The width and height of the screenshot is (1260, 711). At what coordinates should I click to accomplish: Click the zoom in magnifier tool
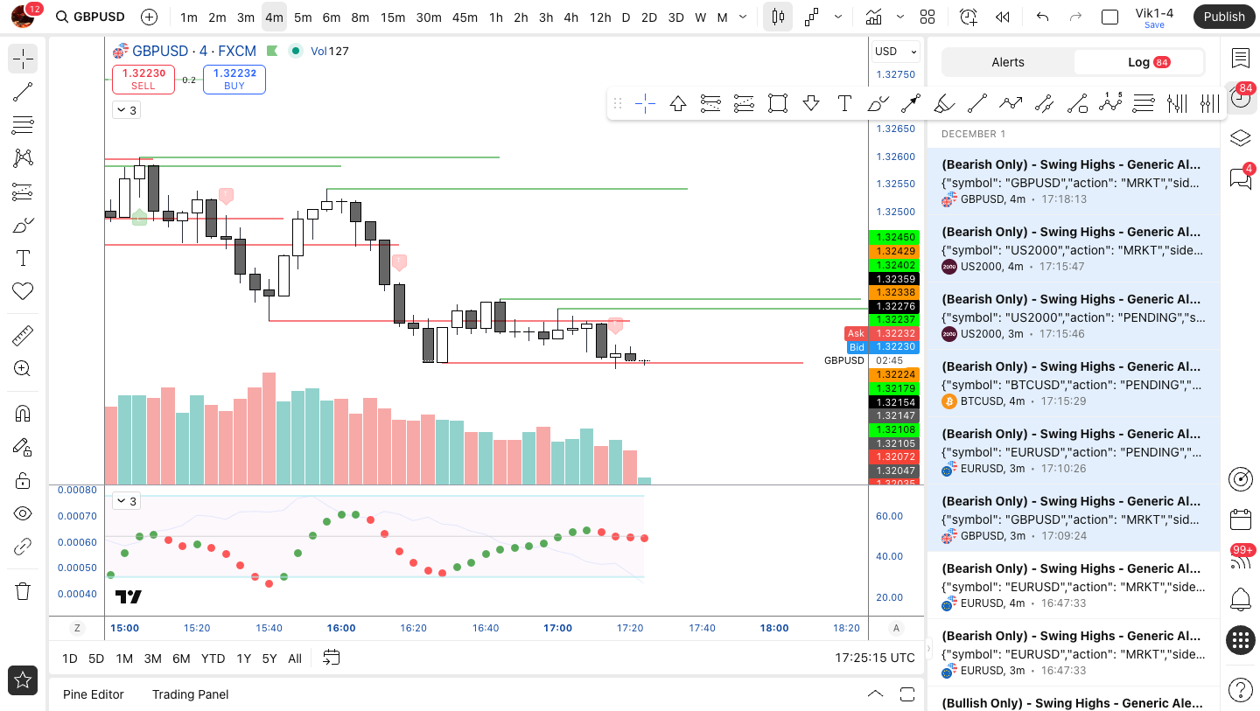click(x=23, y=369)
